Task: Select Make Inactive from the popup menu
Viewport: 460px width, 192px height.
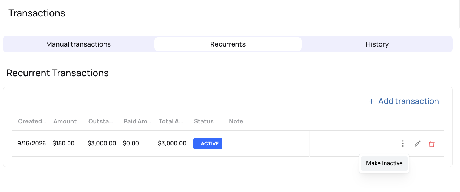Action: pos(384,163)
